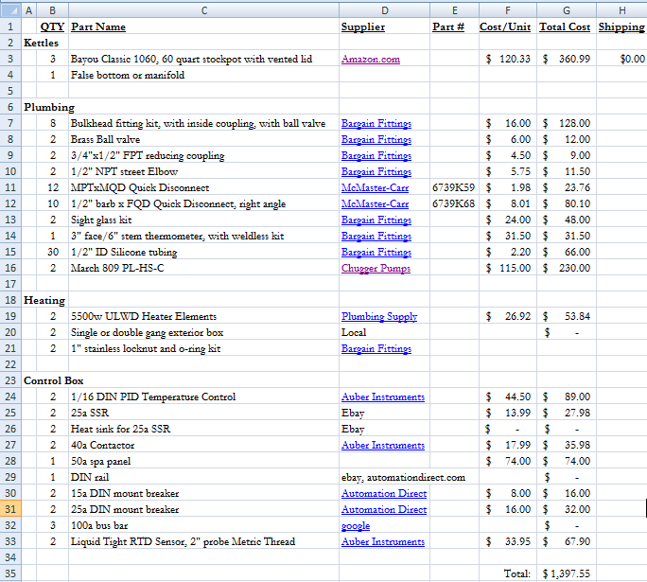
Task: Open Bargain Fittings link for Silicone tubing
Action: click(x=376, y=252)
